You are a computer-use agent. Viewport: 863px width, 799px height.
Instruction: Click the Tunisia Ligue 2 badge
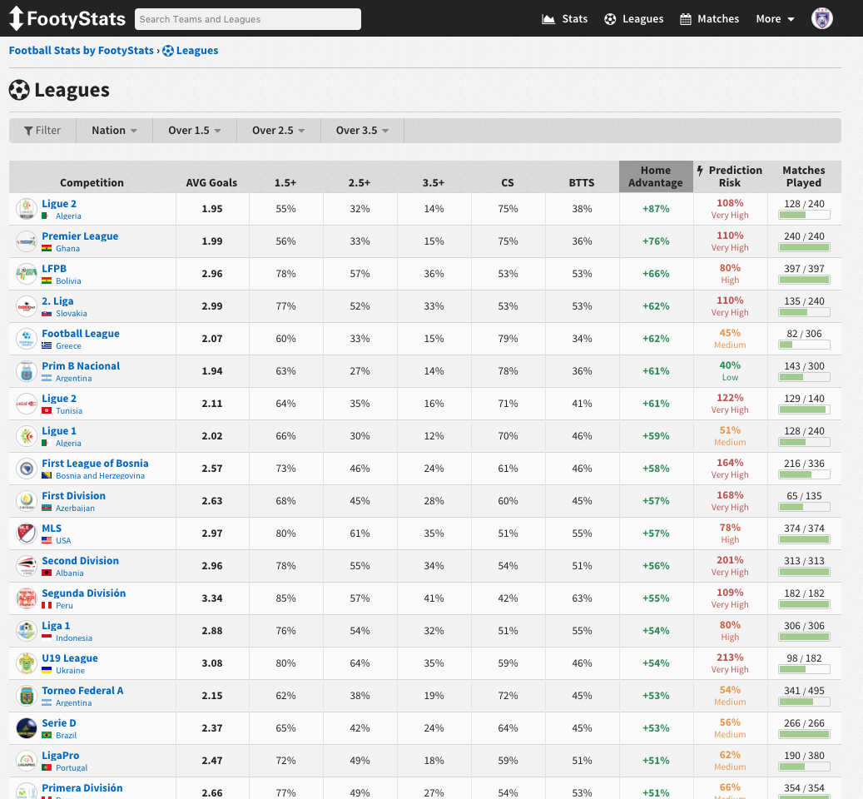click(26, 403)
